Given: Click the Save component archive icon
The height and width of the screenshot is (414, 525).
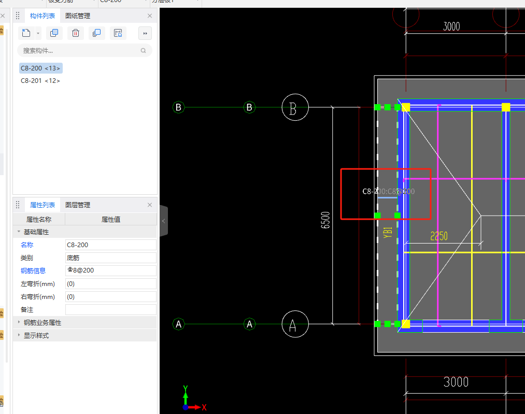Looking at the screenshot, I should coord(118,33).
